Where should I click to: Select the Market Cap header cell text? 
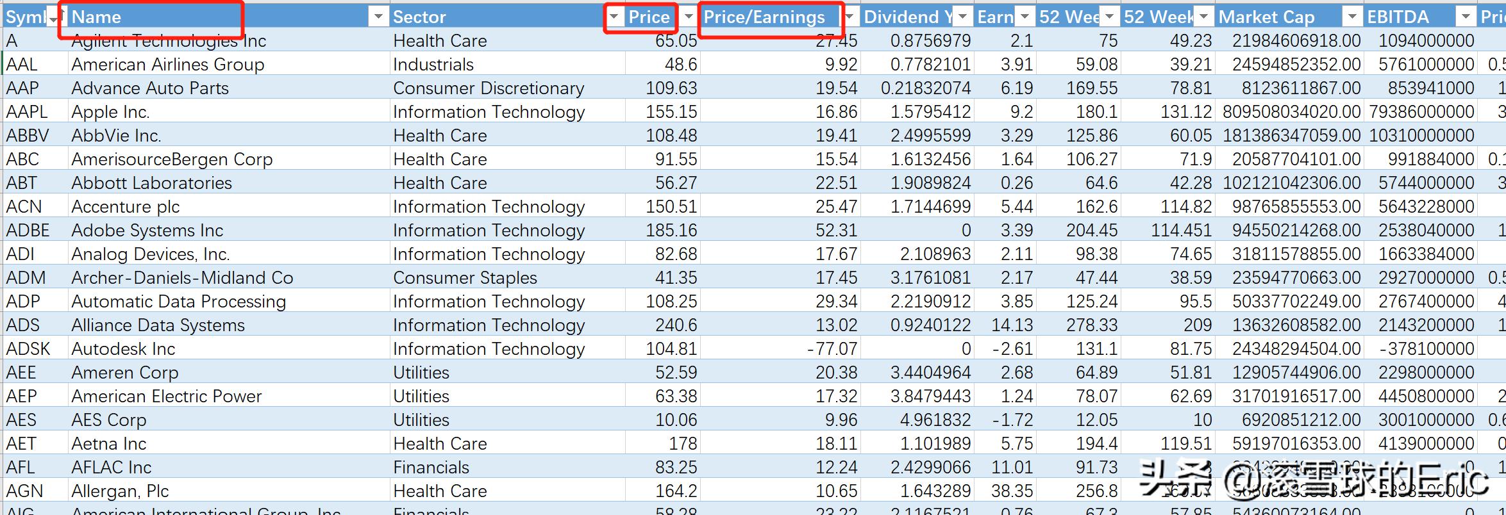pos(1266,17)
